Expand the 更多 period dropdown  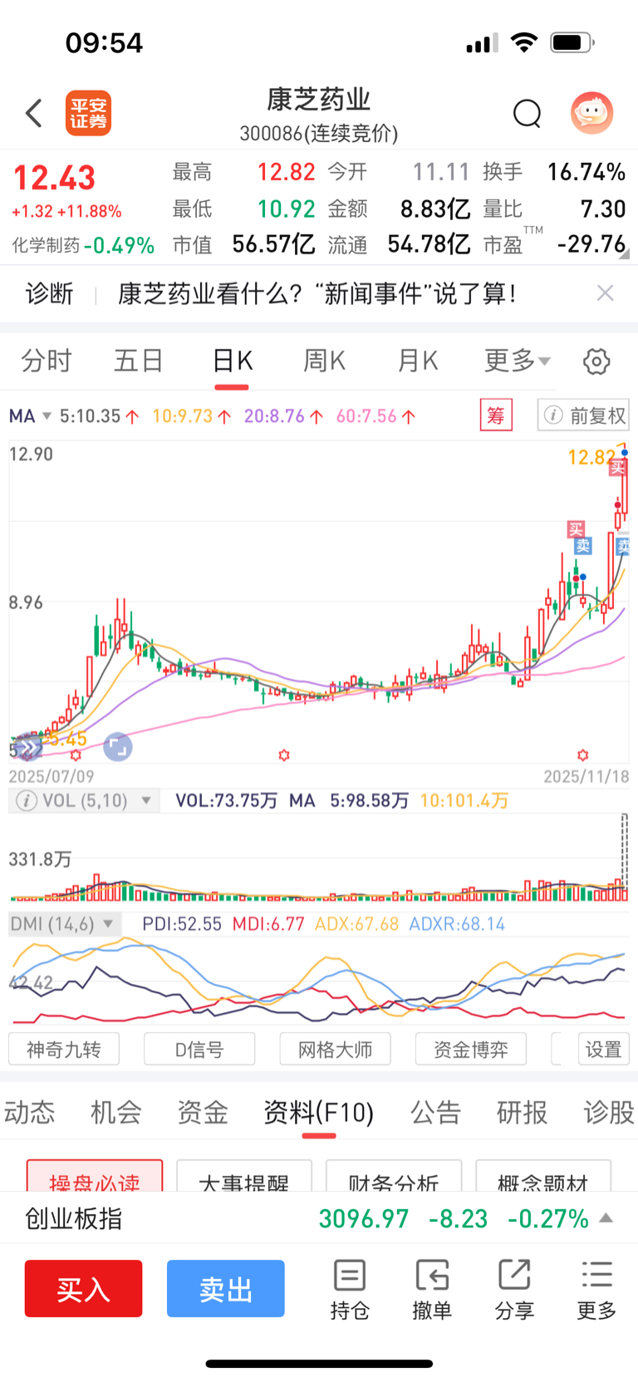pyautogui.click(x=518, y=361)
